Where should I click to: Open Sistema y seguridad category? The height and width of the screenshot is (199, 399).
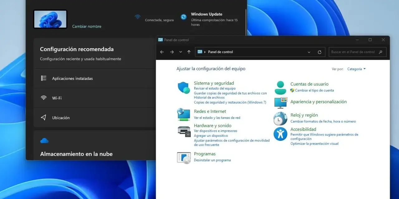[x=214, y=83]
